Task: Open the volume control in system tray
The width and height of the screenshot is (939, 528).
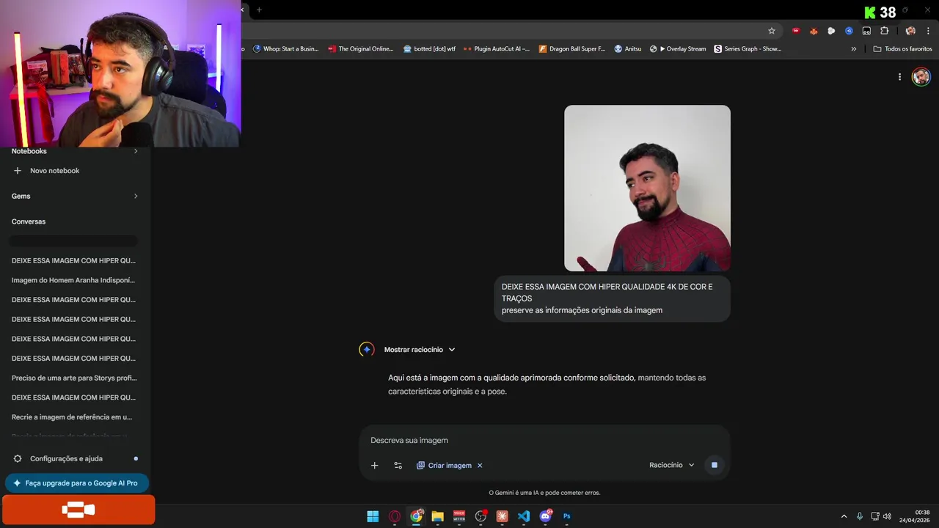Action: [888, 516]
